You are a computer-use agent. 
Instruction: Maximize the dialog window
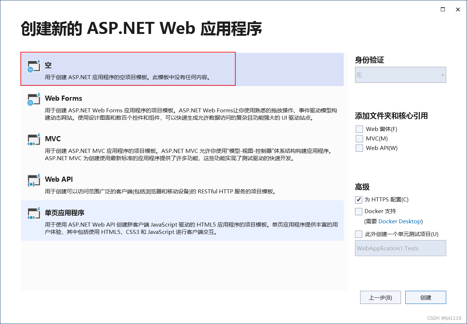443,9
